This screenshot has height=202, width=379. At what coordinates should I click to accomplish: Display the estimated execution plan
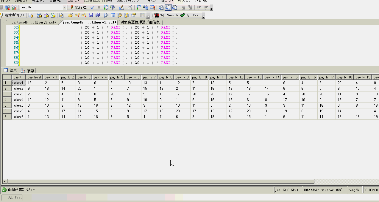point(106,7)
